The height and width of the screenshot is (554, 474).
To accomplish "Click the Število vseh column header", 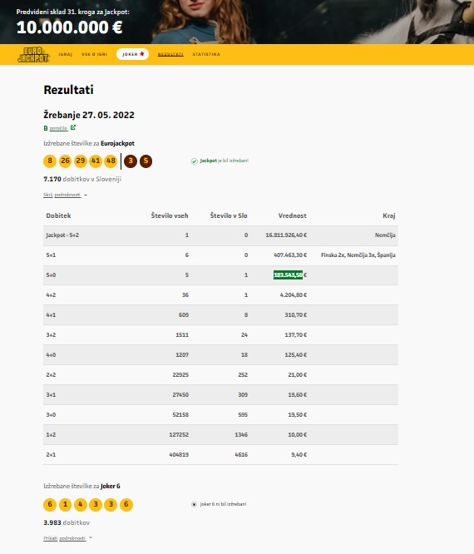I will click(x=170, y=215).
